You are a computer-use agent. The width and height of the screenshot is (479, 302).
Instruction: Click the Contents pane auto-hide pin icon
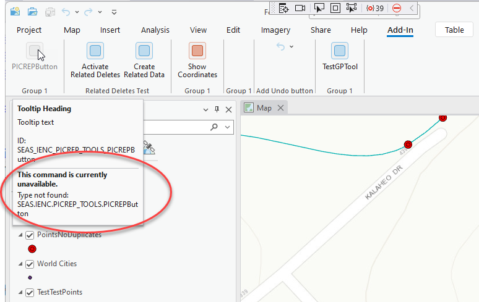click(x=217, y=109)
